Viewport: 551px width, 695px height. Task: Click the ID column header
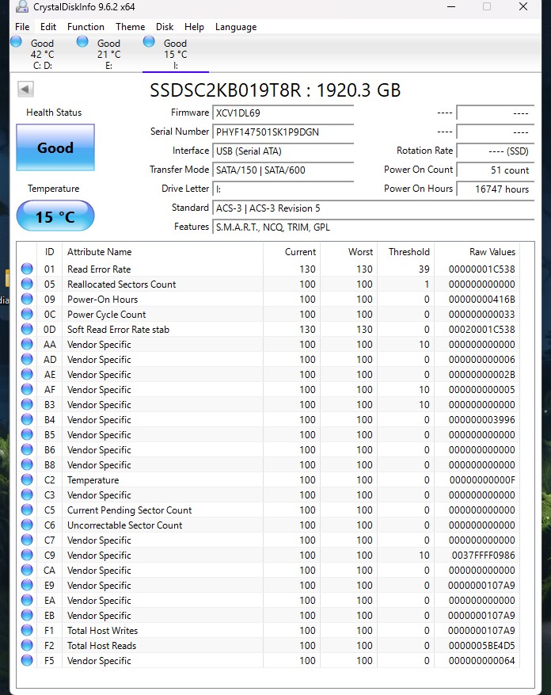(49, 252)
